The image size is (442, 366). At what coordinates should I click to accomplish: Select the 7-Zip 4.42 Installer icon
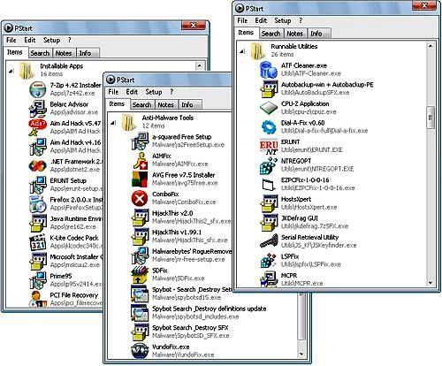tap(38, 89)
